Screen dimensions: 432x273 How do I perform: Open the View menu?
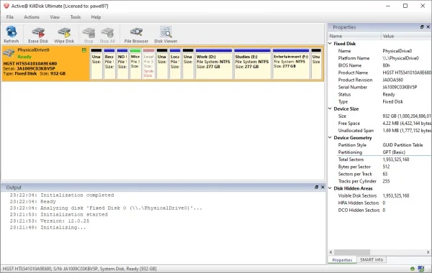pyautogui.click(x=55, y=17)
